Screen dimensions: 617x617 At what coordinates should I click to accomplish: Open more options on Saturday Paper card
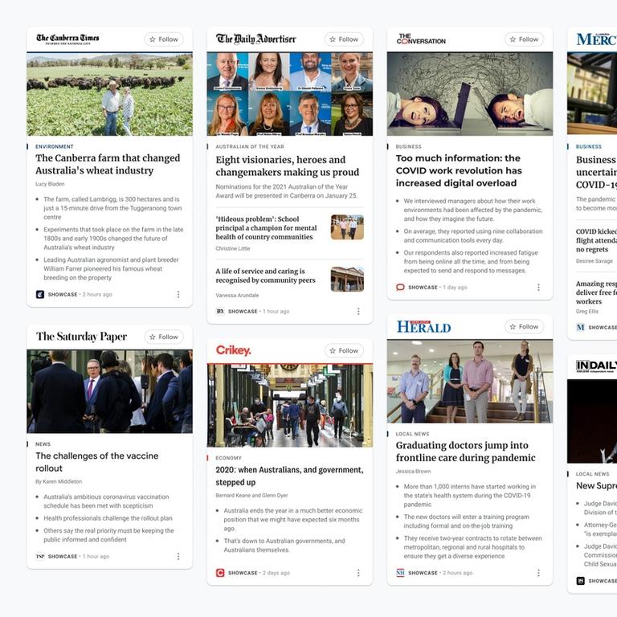point(178,557)
